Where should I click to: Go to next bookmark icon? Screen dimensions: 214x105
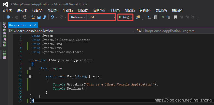click(x=187, y=17)
